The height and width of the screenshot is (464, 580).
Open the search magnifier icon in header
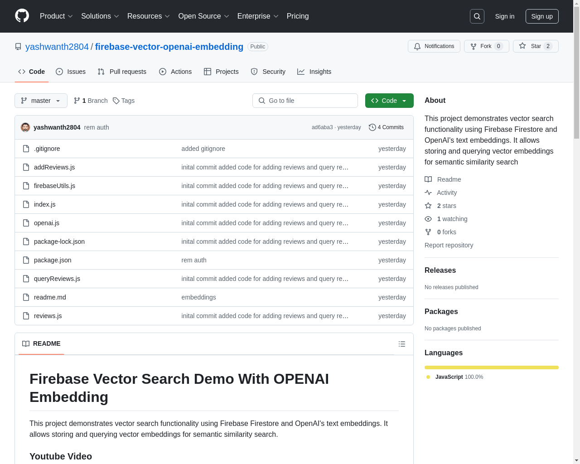point(477,16)
